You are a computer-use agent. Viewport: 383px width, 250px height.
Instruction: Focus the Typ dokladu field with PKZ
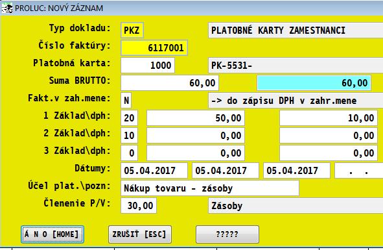pos(132,30)
